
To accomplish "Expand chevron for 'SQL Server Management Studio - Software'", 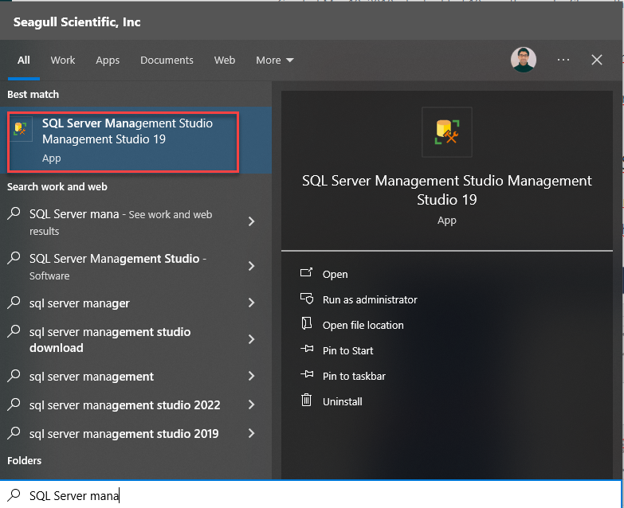I will point(252,266).
